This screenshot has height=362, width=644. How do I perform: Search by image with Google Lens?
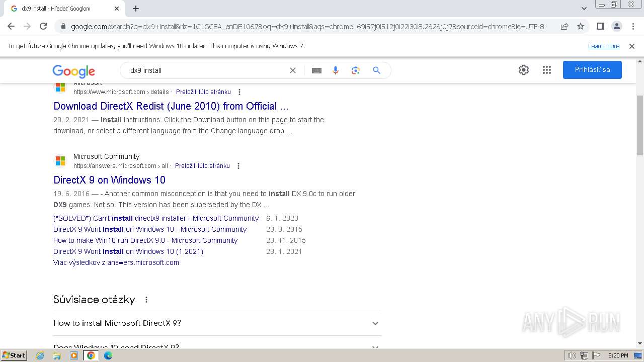click(x=356, y=70)
